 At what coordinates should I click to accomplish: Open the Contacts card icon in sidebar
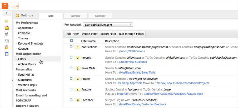pos(7,41)
